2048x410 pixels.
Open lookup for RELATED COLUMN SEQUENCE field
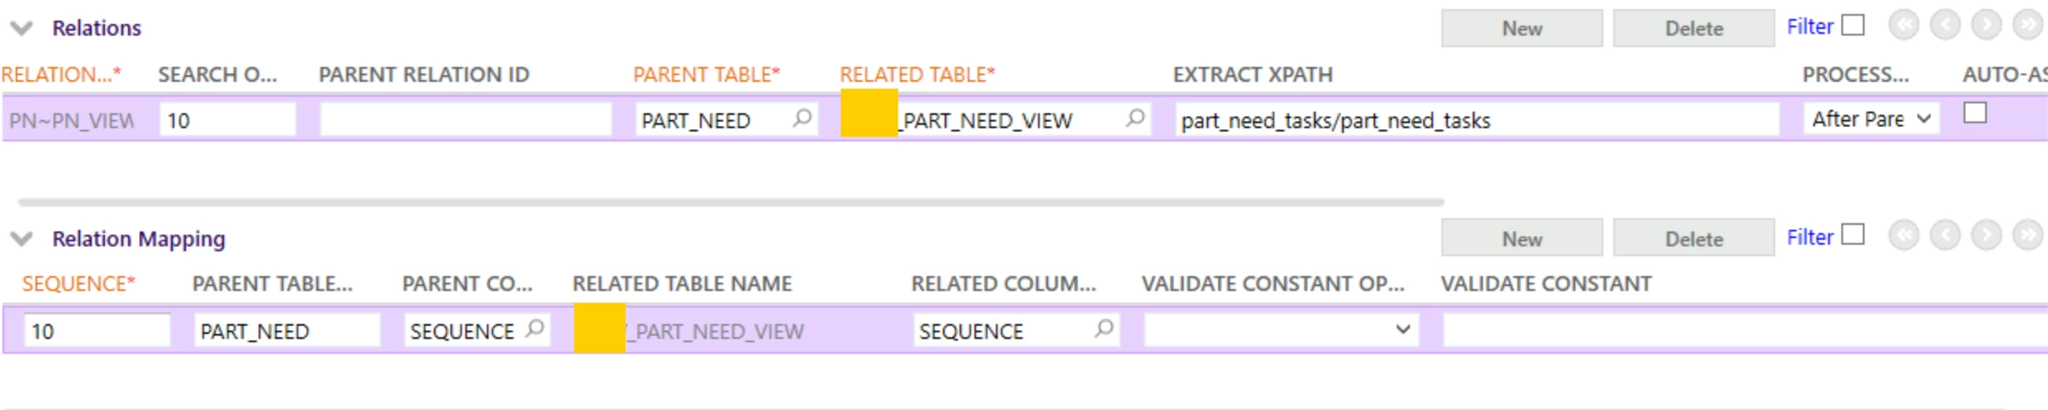[1103, 329]
